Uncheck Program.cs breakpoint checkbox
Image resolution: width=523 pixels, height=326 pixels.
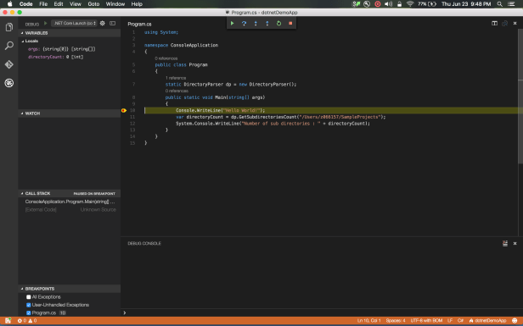pos(29,313)
